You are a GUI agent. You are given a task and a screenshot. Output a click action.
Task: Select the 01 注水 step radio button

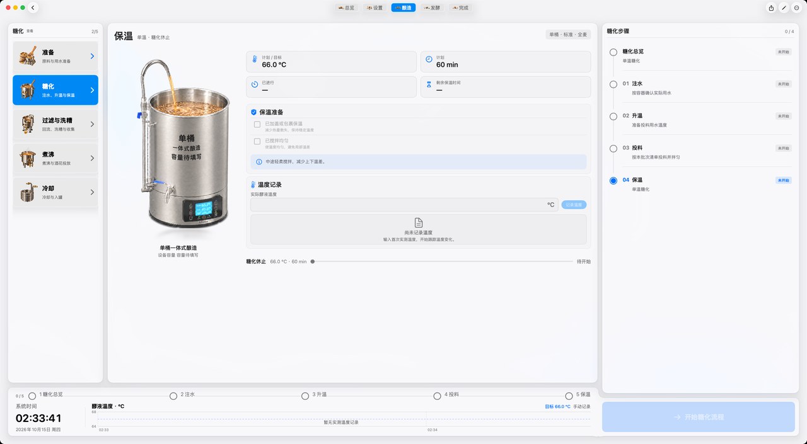point(613,84)
